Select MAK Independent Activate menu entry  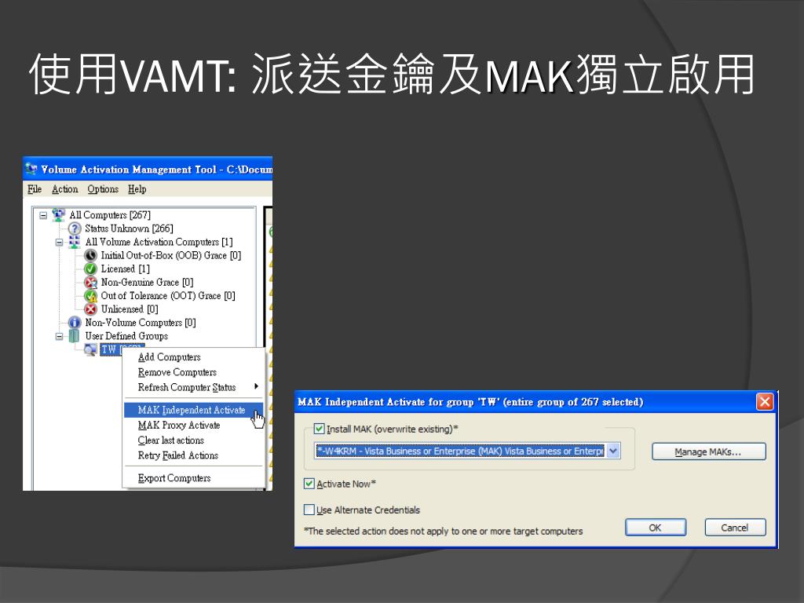tap(193, 410)
